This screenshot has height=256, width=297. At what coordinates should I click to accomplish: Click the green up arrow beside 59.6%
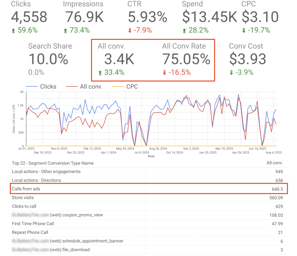point(13,30)
